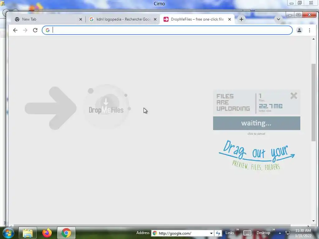Click the Desktop toolbar label
This screenshot has height=239, width=319.
click(263, 233)
